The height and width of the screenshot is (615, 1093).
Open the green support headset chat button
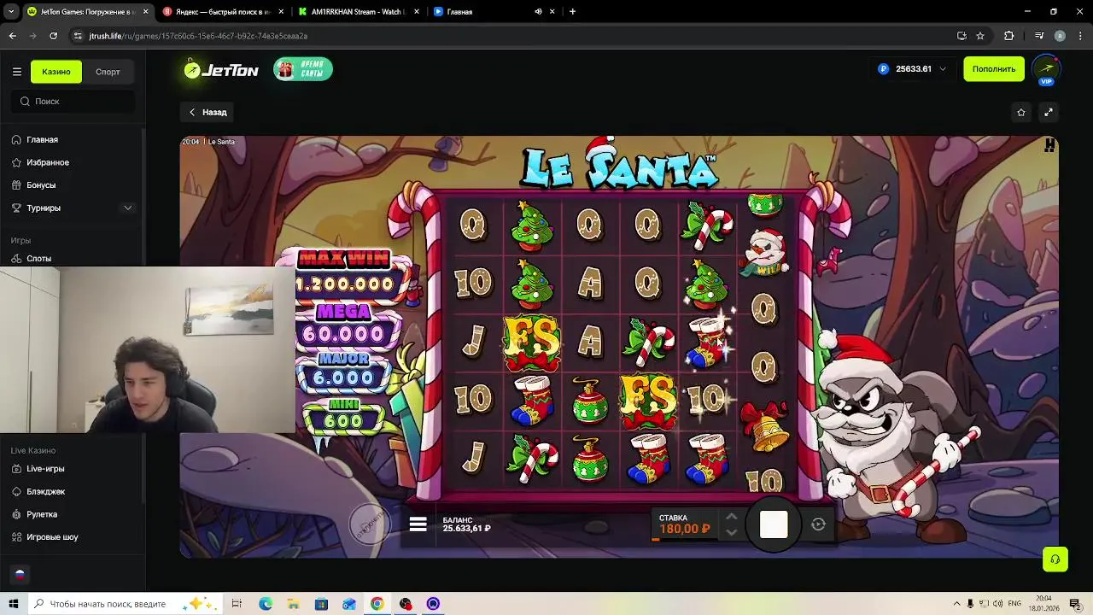[1055, 559]
